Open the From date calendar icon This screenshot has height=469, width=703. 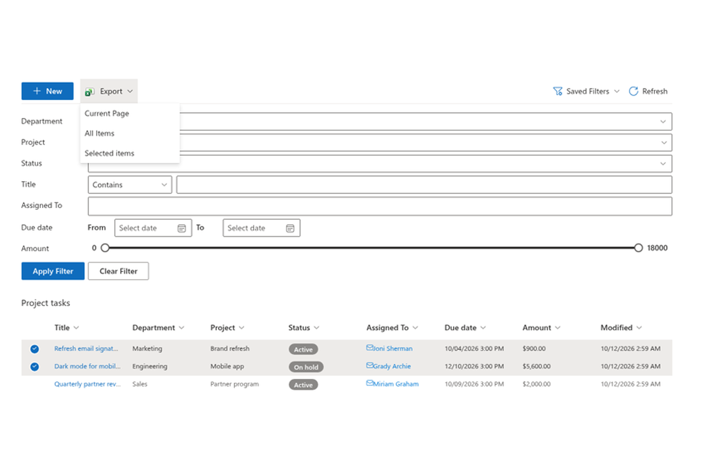(182, 228)
